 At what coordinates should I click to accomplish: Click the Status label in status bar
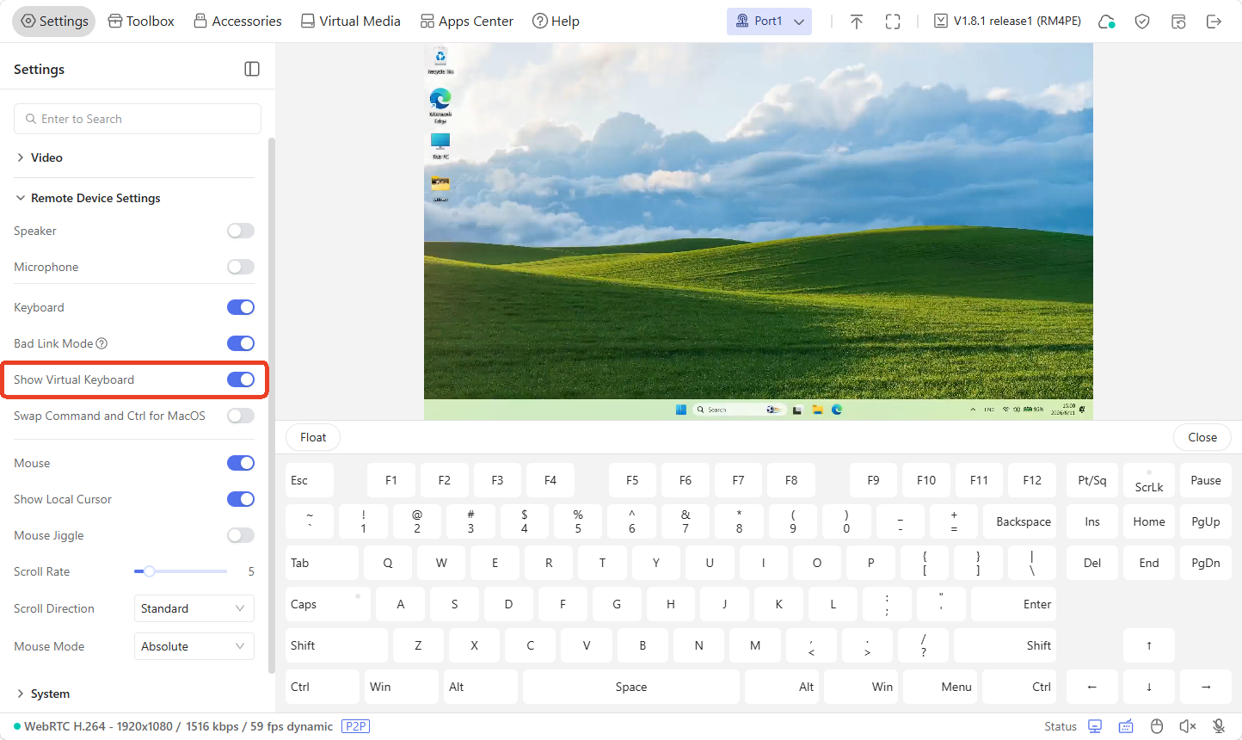1061,726
